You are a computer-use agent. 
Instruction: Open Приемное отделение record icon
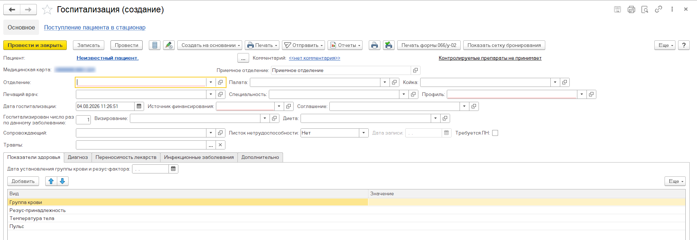415,70
